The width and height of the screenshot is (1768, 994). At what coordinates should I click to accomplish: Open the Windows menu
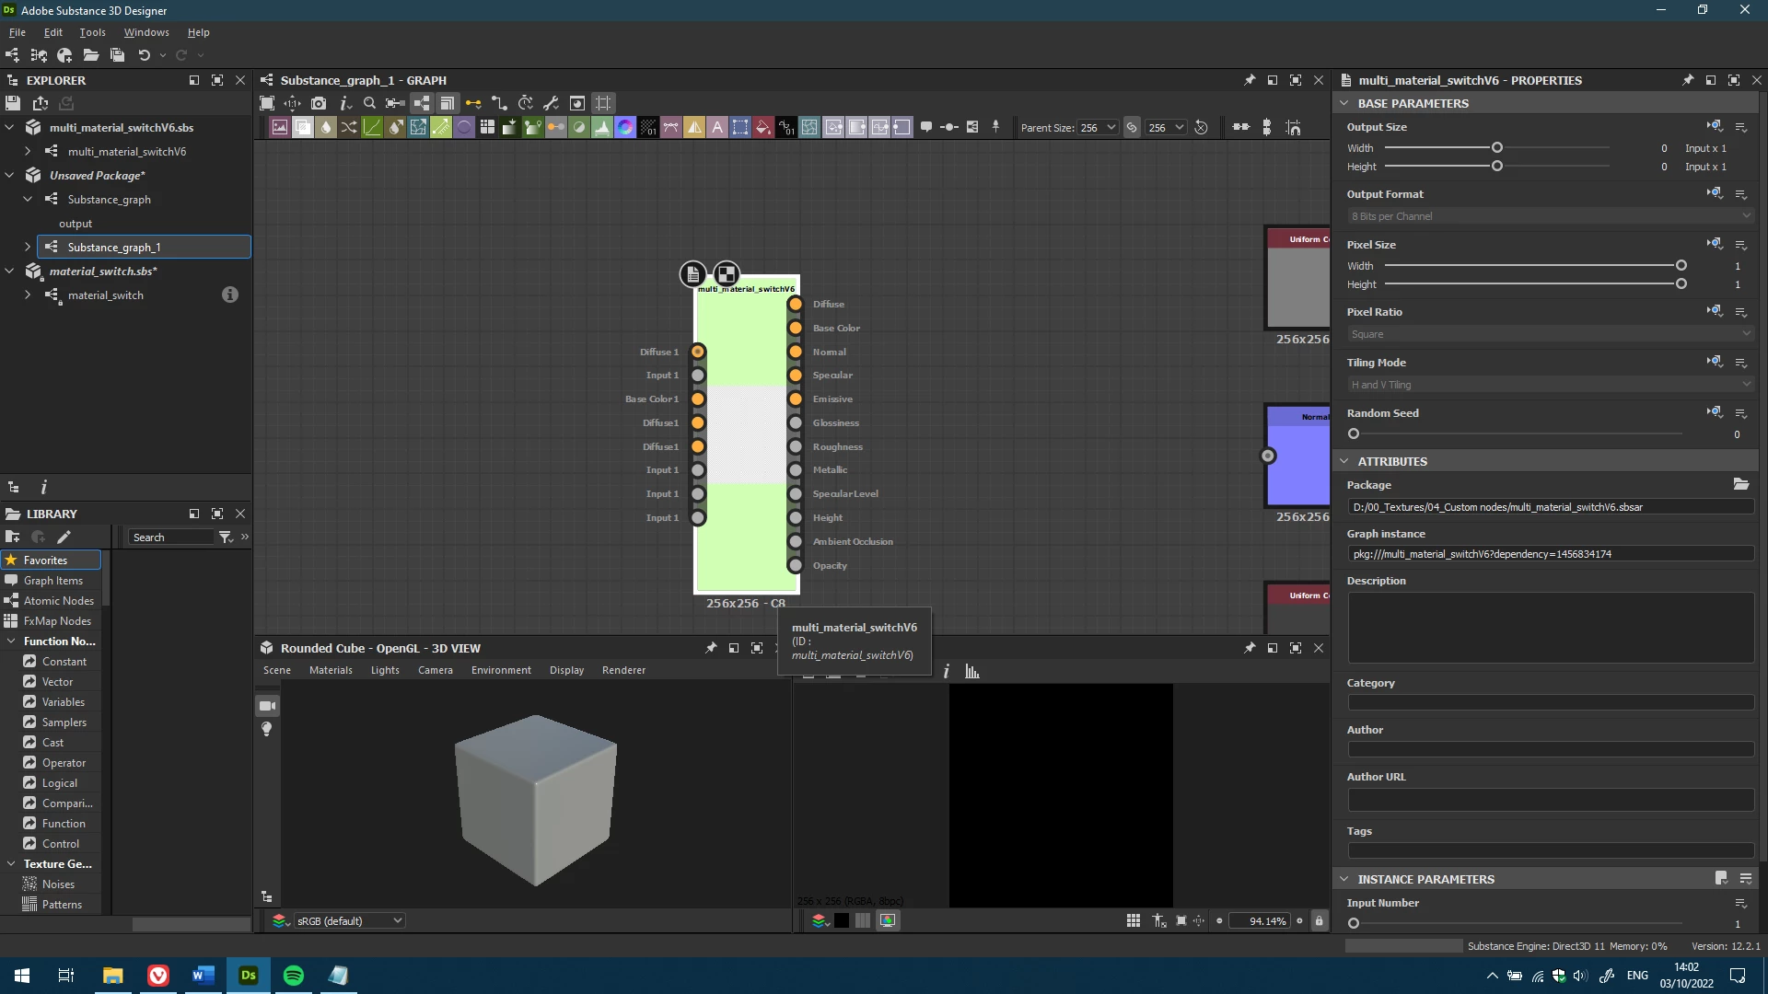point(146,32)
